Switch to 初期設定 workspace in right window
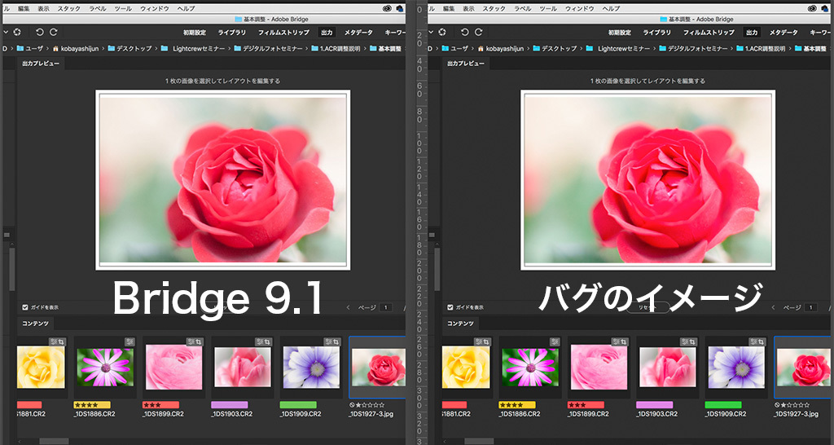834x445 pixels. click(620, 33)
